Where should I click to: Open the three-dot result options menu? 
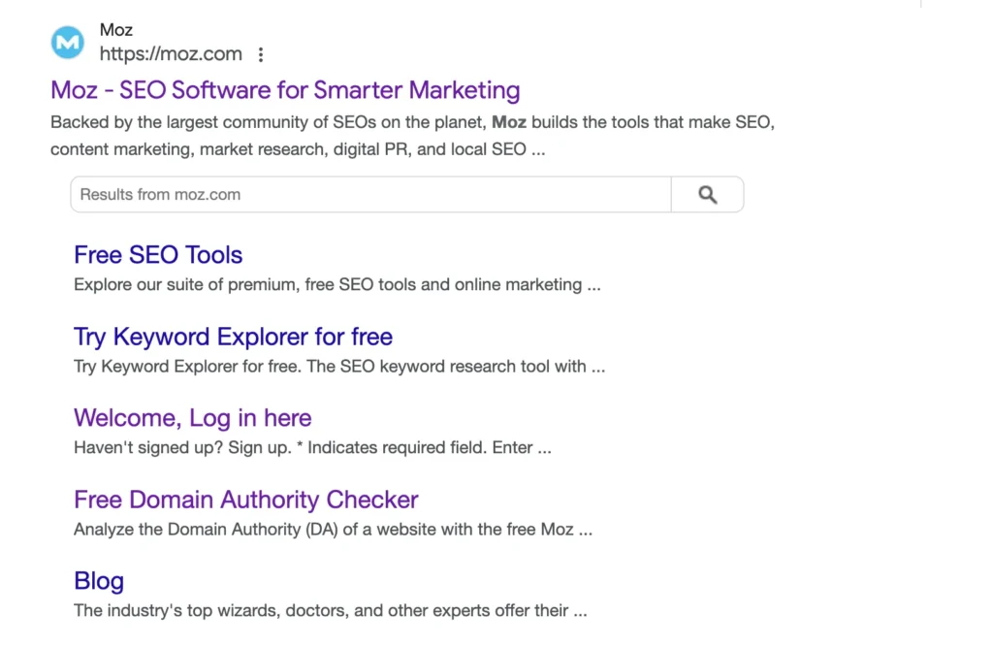[261, 54]
